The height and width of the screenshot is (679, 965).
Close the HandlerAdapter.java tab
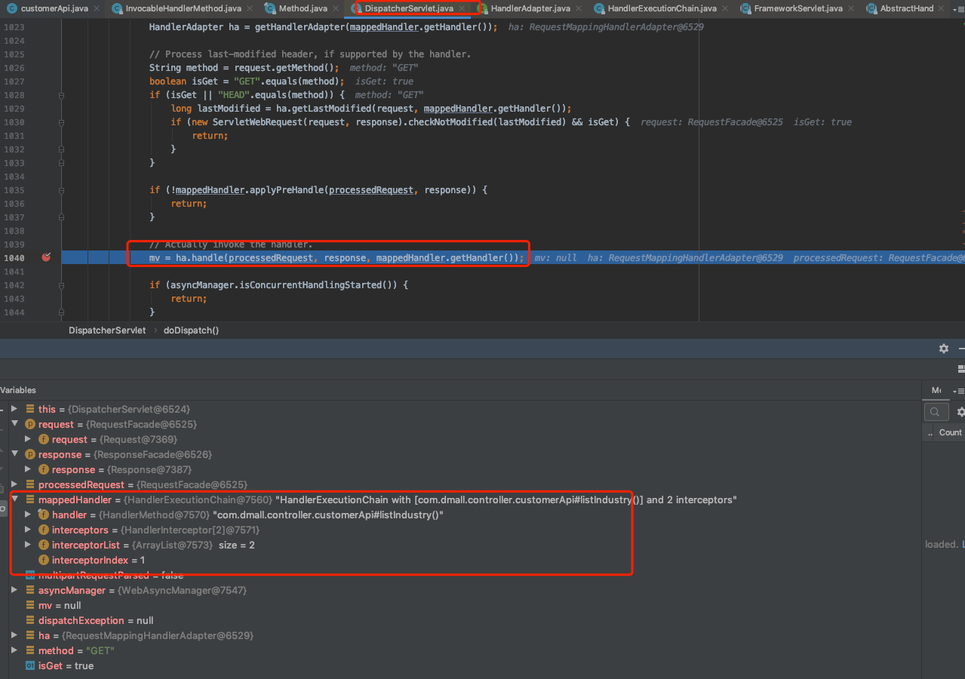(x=579, y=9)
